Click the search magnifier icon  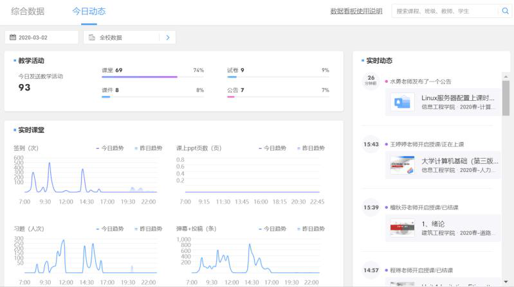coord(505,11)
